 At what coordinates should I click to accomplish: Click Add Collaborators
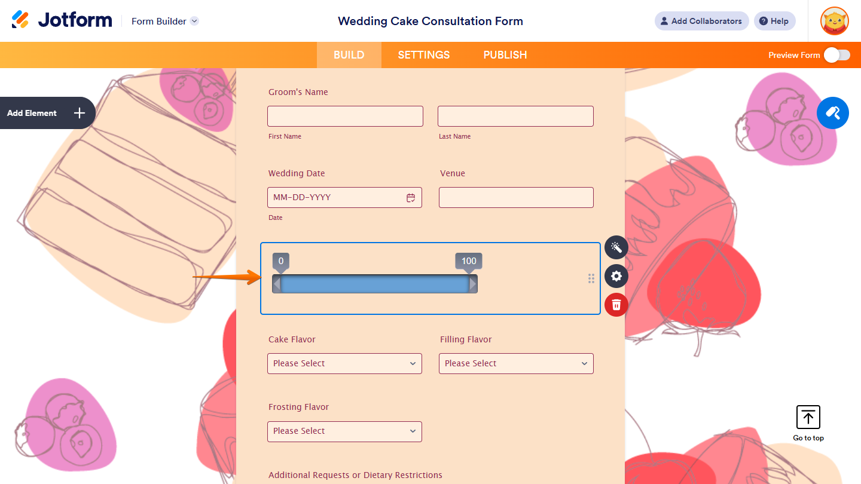coord(701,21)
